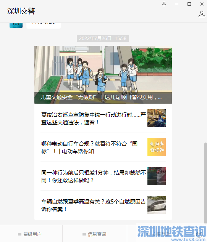Click the sender avatar beside the message bubble
The width and height of the screenshot is (207, 242).
(x=16, y=25)
